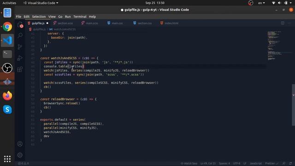Click on console.table(jsFiles) line
Image resolution: width=295 pixels, height=166 pixels.
pos(64,66)
